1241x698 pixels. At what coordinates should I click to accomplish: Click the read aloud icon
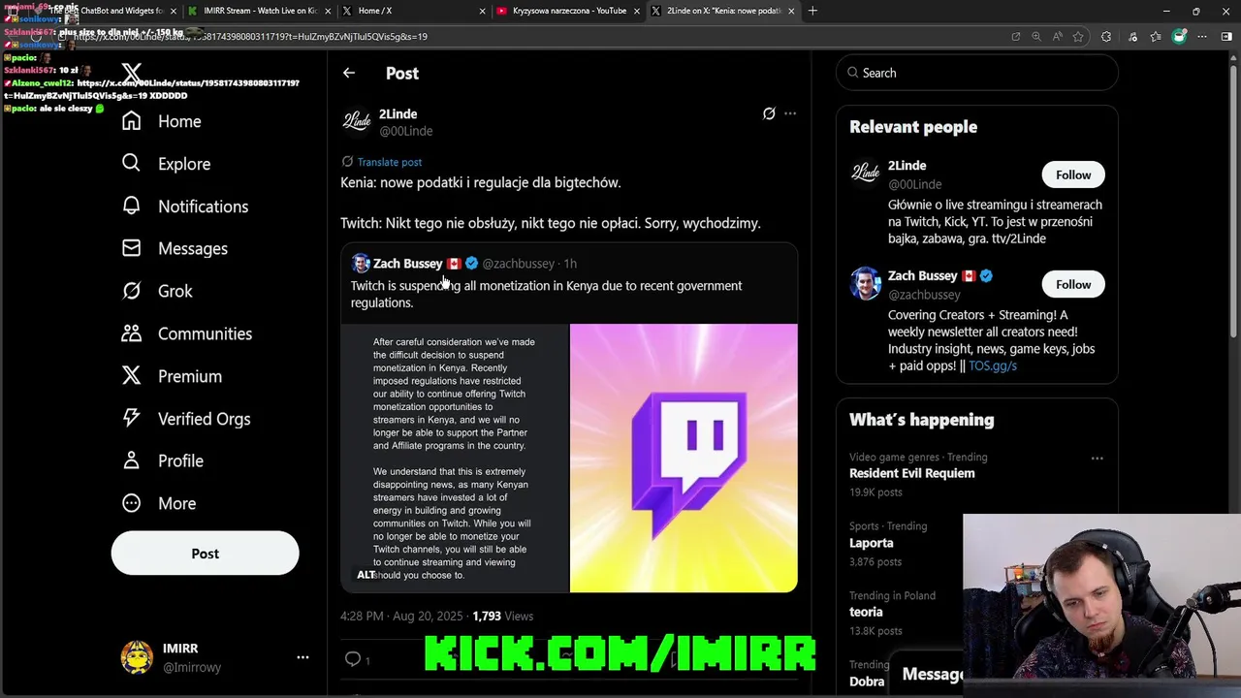1057,37
